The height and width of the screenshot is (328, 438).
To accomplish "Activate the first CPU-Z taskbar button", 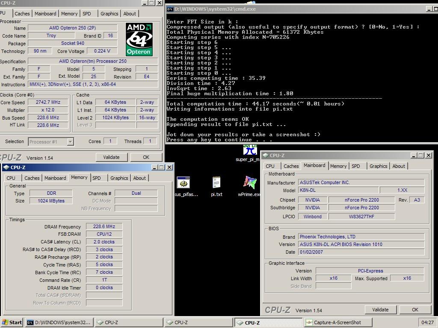I will click(129, 322).
